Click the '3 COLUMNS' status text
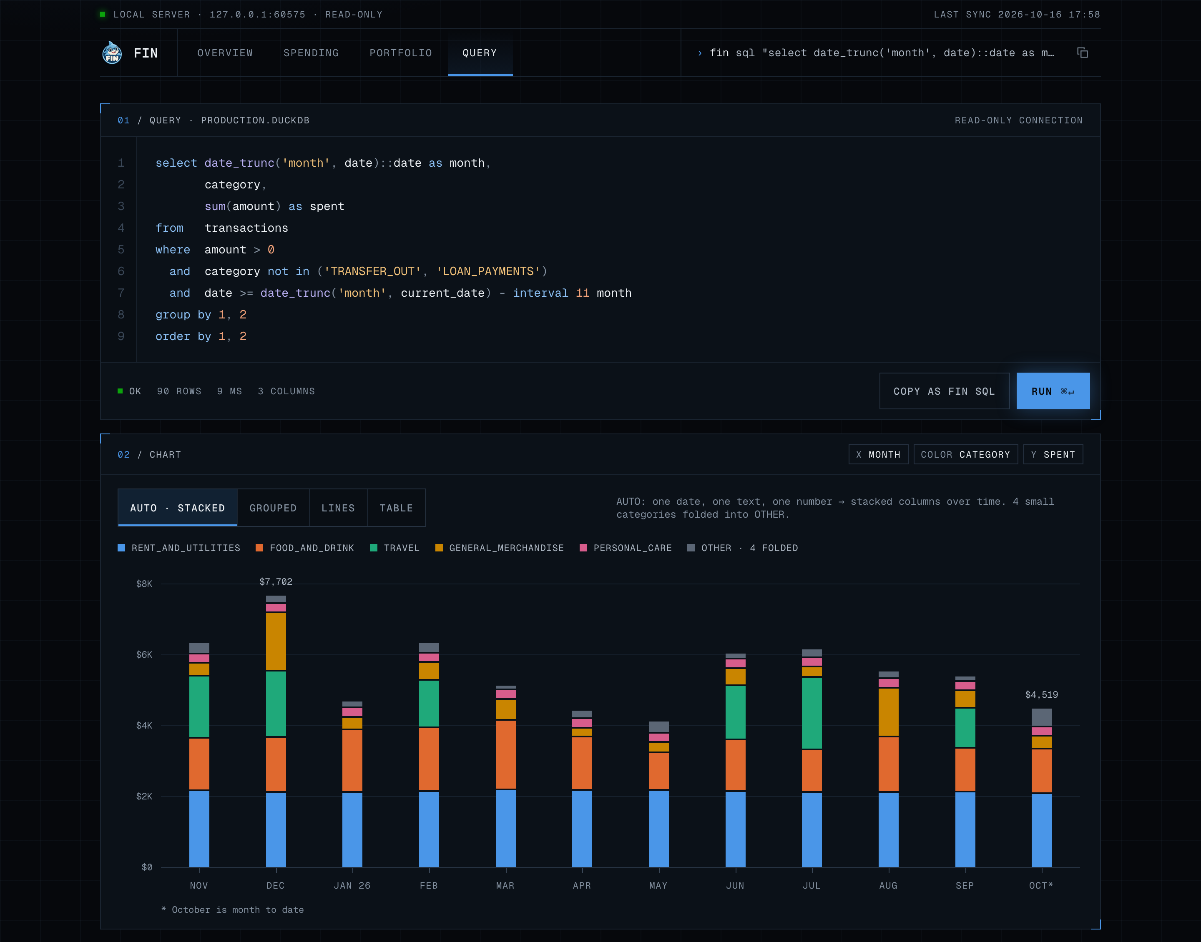Screen dimensions: 1201x942 (286, 391)
